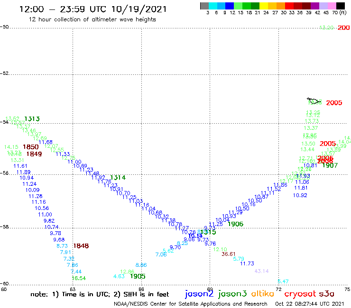This screenshot has height=308, width=351.
Task: Select the 's3a' satellite label
Action: [327, 294]
